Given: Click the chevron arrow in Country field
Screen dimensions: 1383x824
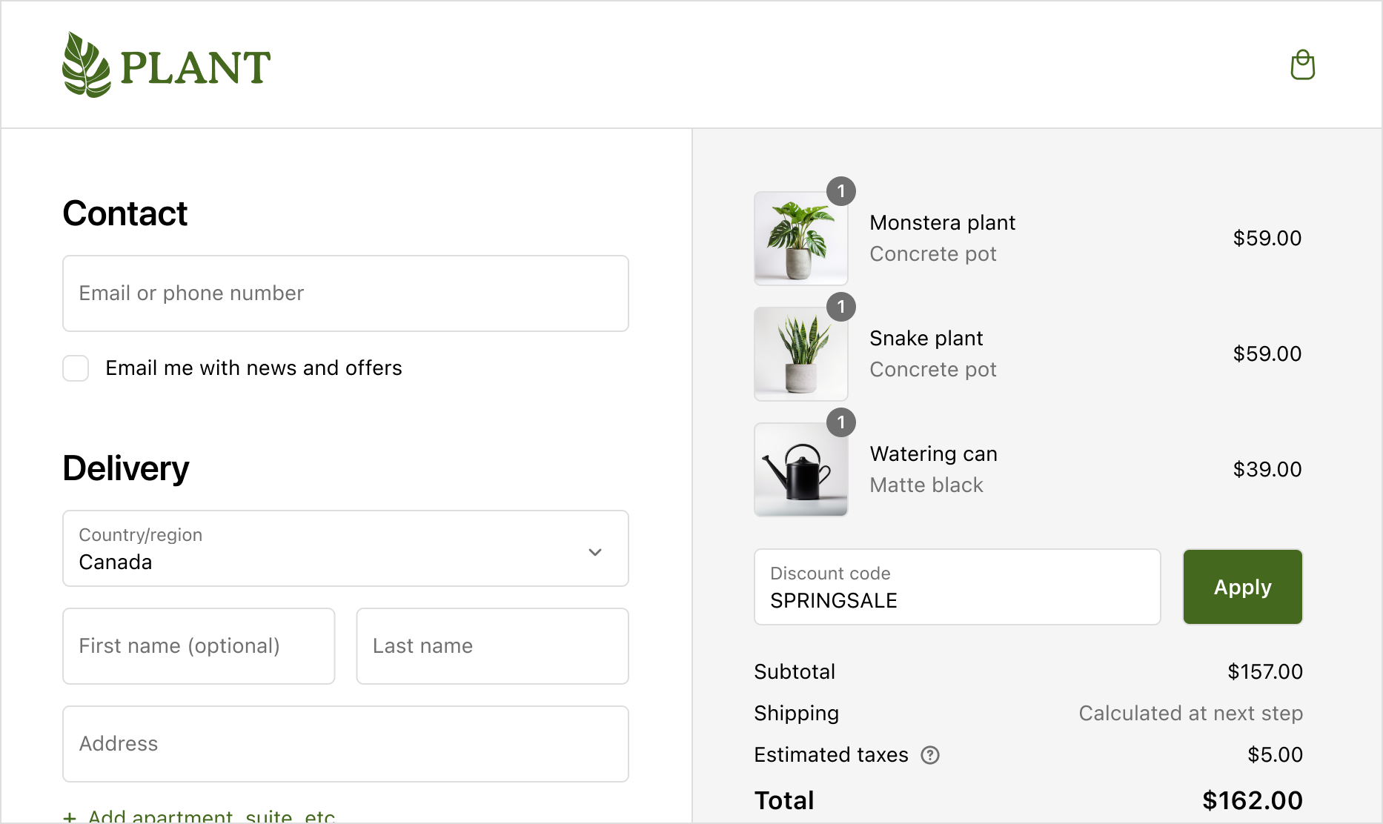Looking at the screenshot, I should 595,552.
